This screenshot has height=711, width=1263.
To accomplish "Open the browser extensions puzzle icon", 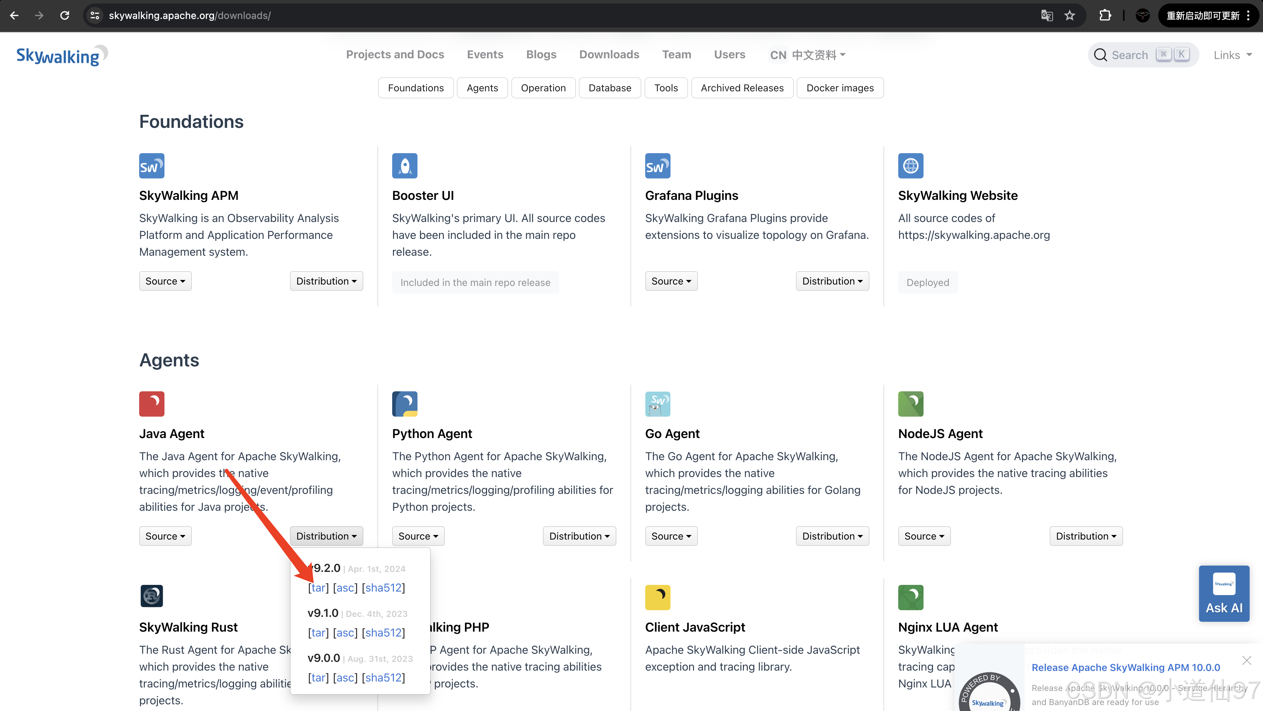I will (1105, 15).
